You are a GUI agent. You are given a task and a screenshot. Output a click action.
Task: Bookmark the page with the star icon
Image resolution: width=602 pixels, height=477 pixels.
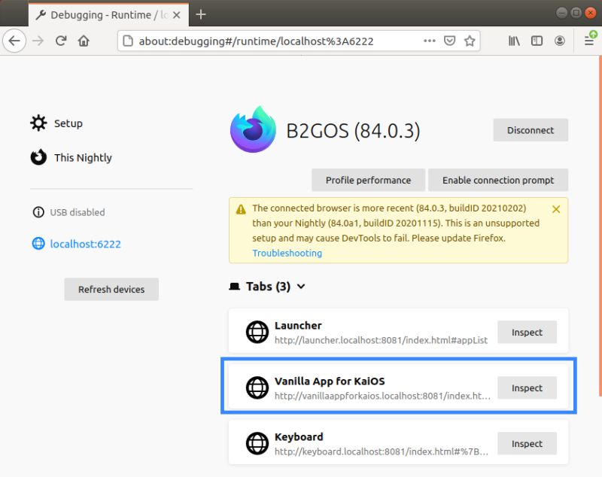470,41
